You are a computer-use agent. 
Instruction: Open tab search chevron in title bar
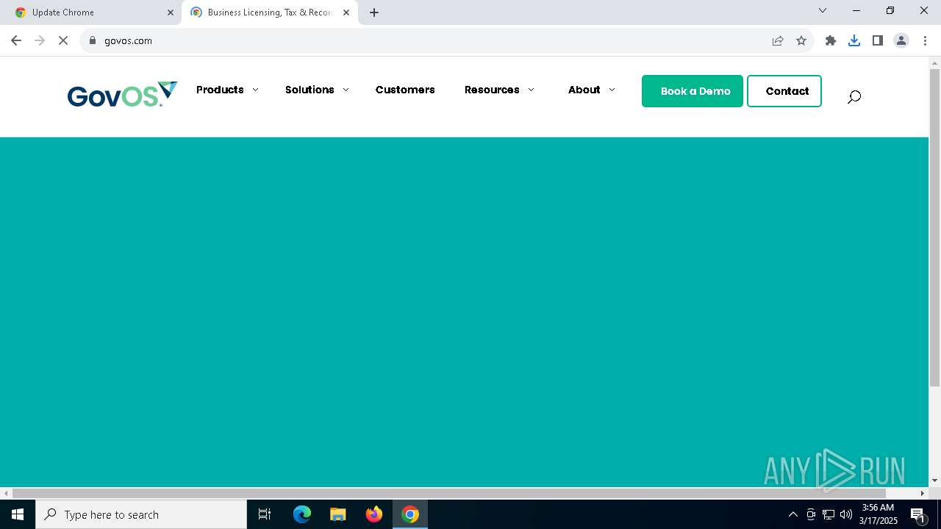click(x=823, y=10)
